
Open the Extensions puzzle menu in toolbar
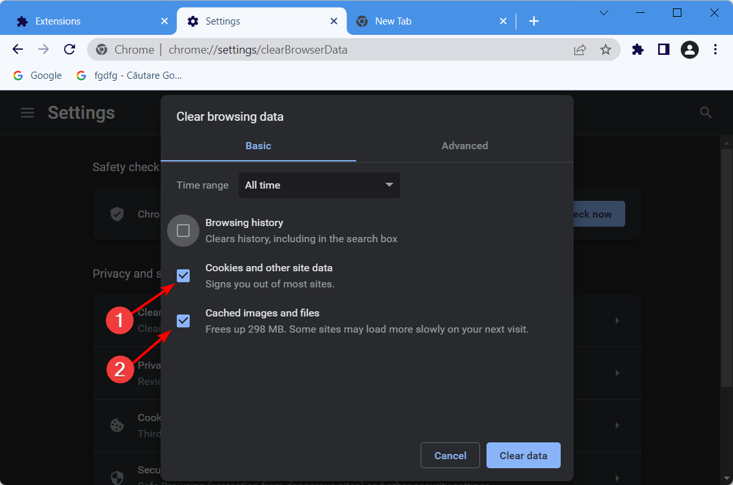click(x=638, y=50)
